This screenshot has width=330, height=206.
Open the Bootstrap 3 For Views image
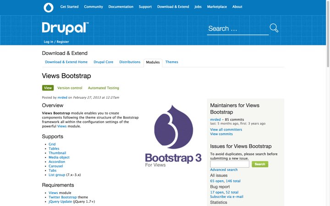[x=173, y=136]
